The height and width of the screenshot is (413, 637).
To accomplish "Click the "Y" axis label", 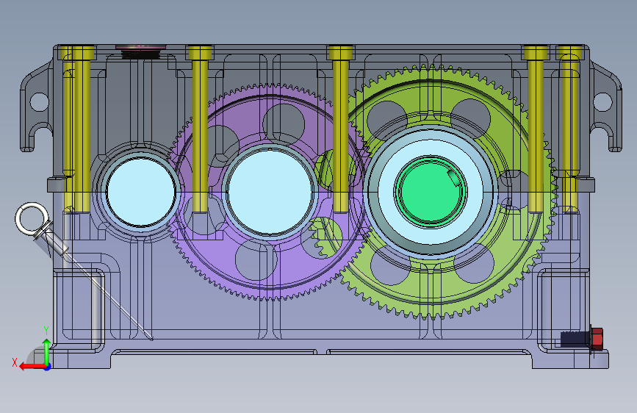I will pos(46,331).
